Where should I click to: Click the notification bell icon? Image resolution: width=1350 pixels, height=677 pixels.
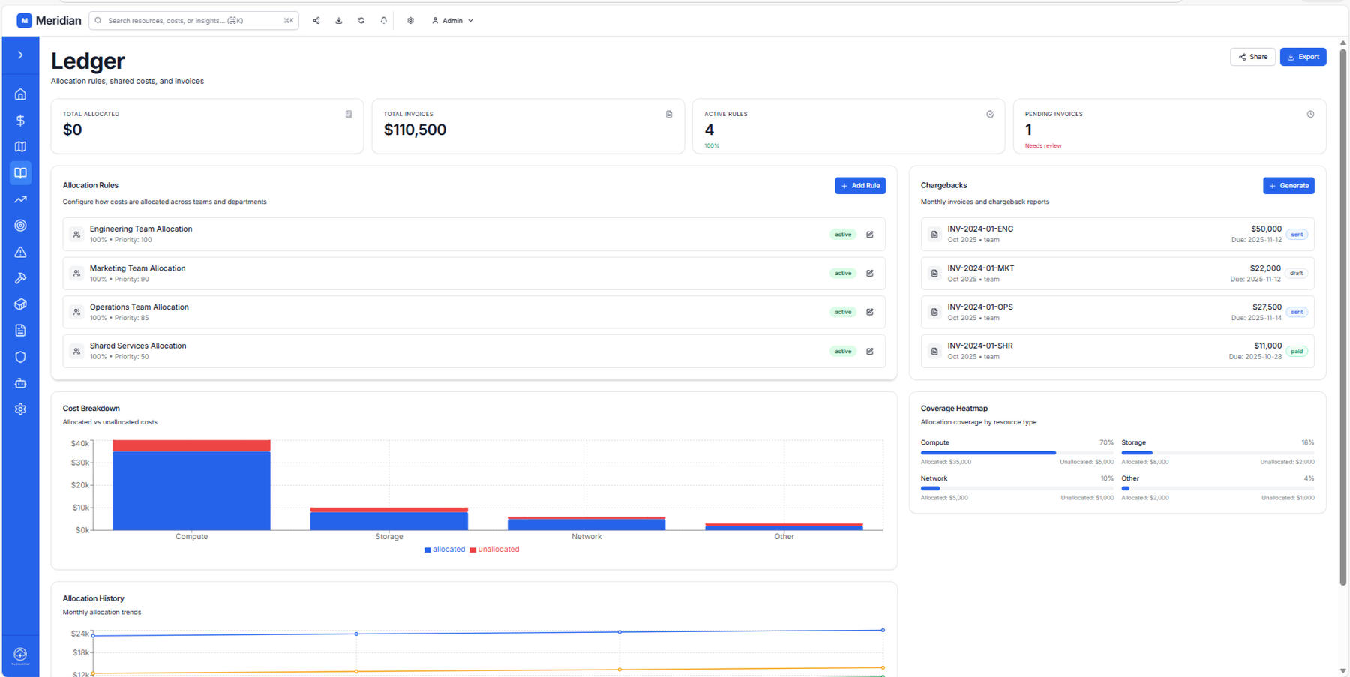383,21
